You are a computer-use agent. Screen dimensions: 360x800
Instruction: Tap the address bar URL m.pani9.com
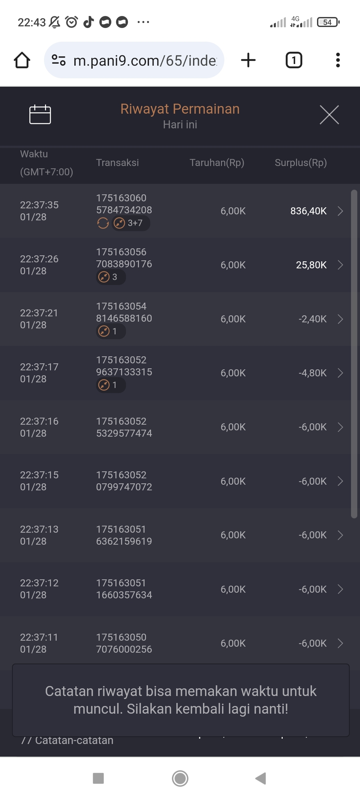(145, 60)
